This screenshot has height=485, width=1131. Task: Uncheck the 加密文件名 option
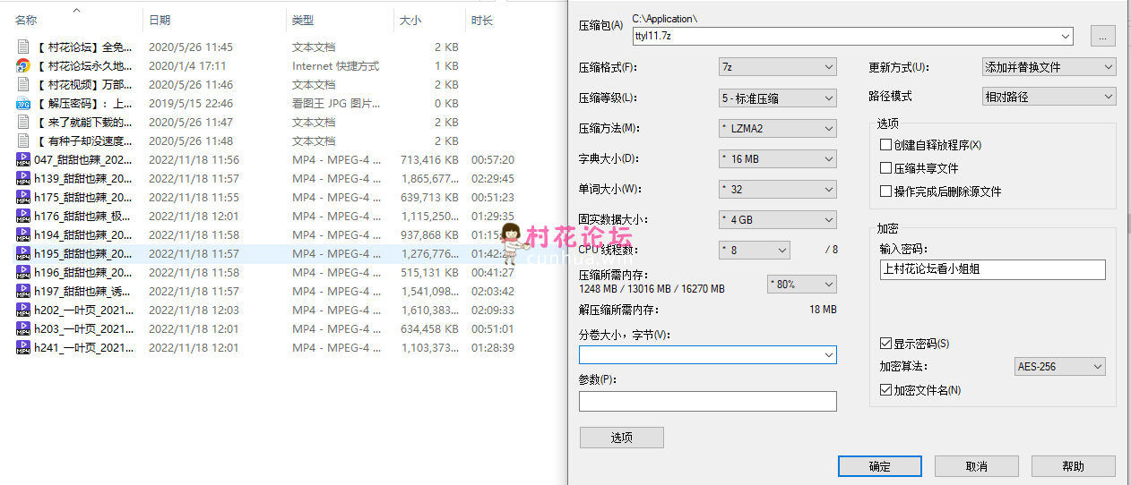[885, 390]
